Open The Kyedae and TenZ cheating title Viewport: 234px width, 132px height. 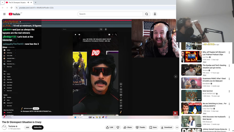[214, 66]
